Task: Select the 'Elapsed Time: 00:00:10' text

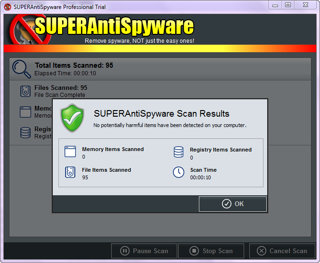Action: point(65,73)
